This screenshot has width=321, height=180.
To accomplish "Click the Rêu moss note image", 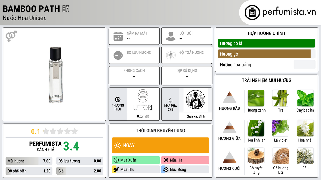I will [305, 156].
